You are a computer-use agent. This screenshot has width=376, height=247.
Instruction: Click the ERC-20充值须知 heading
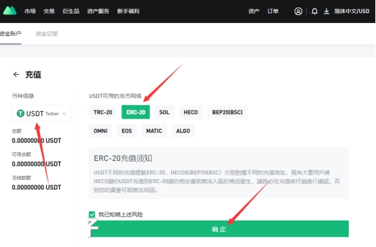click(123, 158)
